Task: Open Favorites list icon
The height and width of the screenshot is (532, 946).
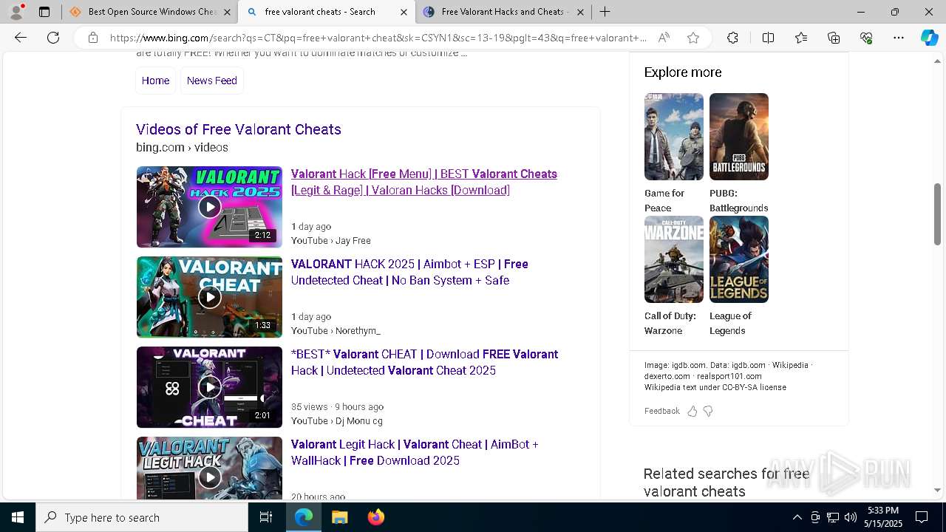Action: tap(801, 38)
